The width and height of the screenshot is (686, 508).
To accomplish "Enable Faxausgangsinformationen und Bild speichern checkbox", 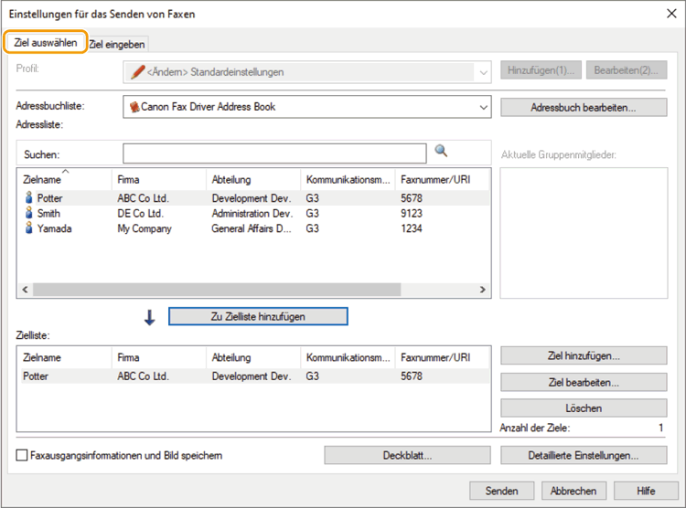I will tap(22, 455).
